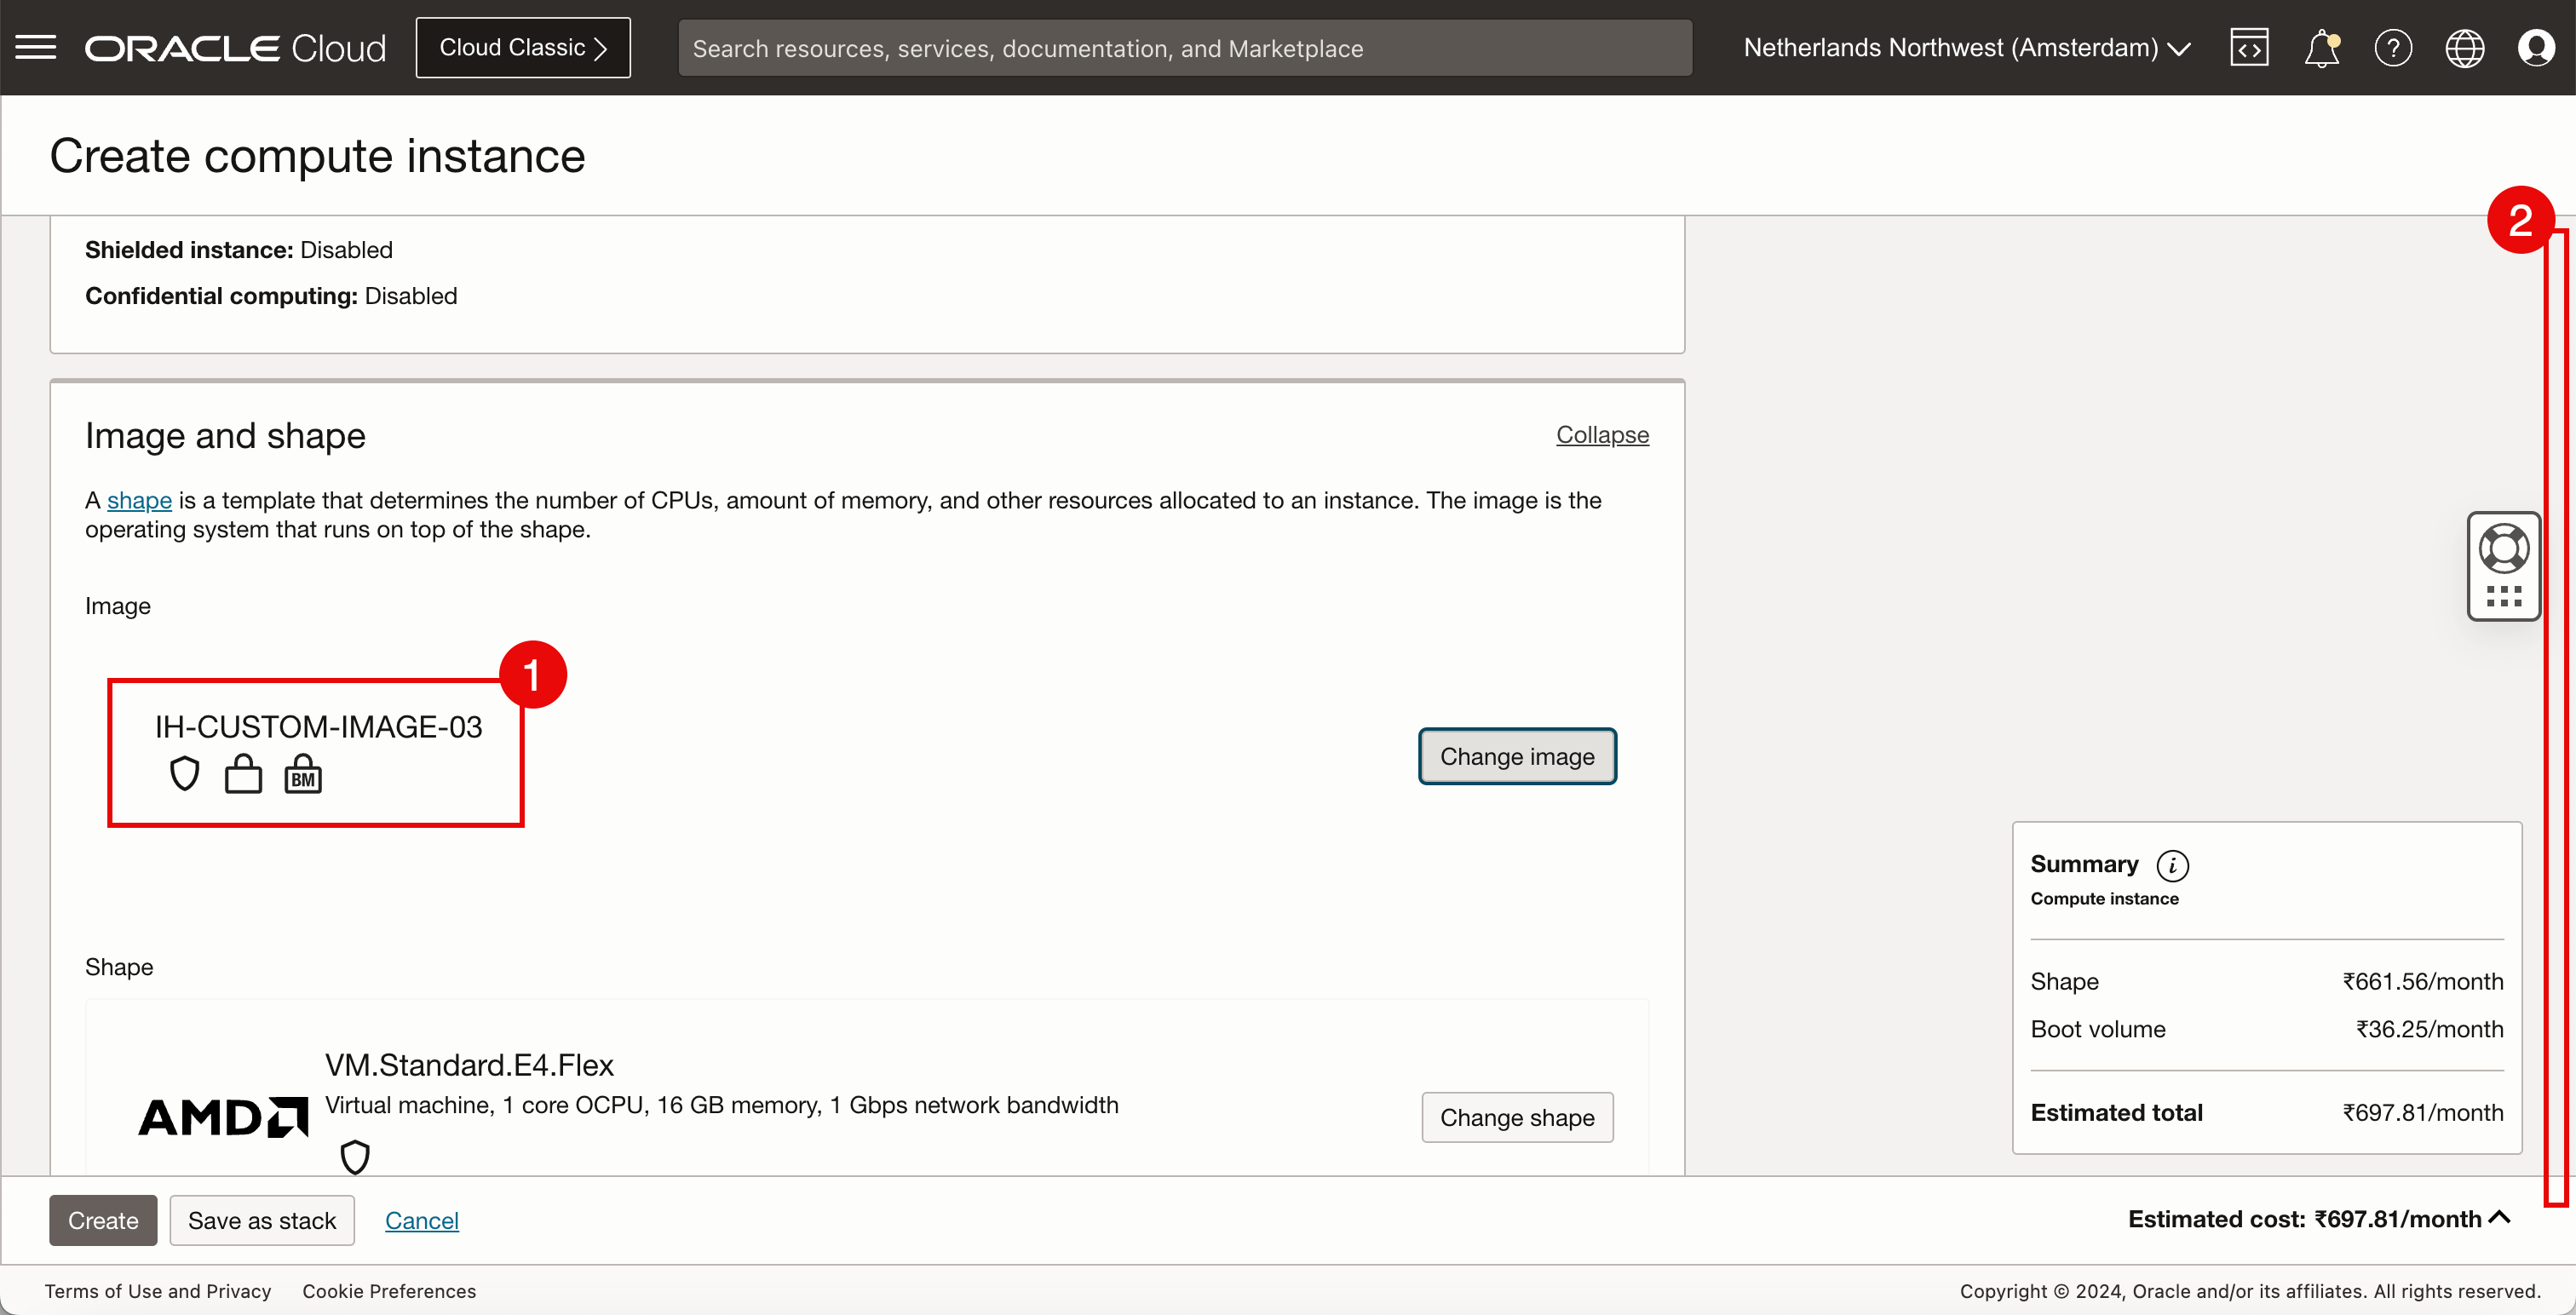Focus the search resources input field
The image size is (2576, 1315).
pyautogui.click(x=1185, y=48)
